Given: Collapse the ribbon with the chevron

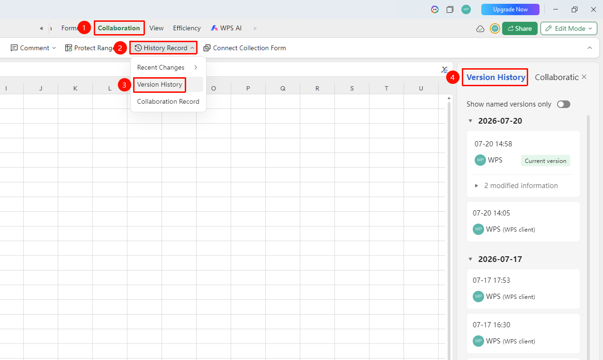Looking at the screenshot, I should (x=590, y=48).
